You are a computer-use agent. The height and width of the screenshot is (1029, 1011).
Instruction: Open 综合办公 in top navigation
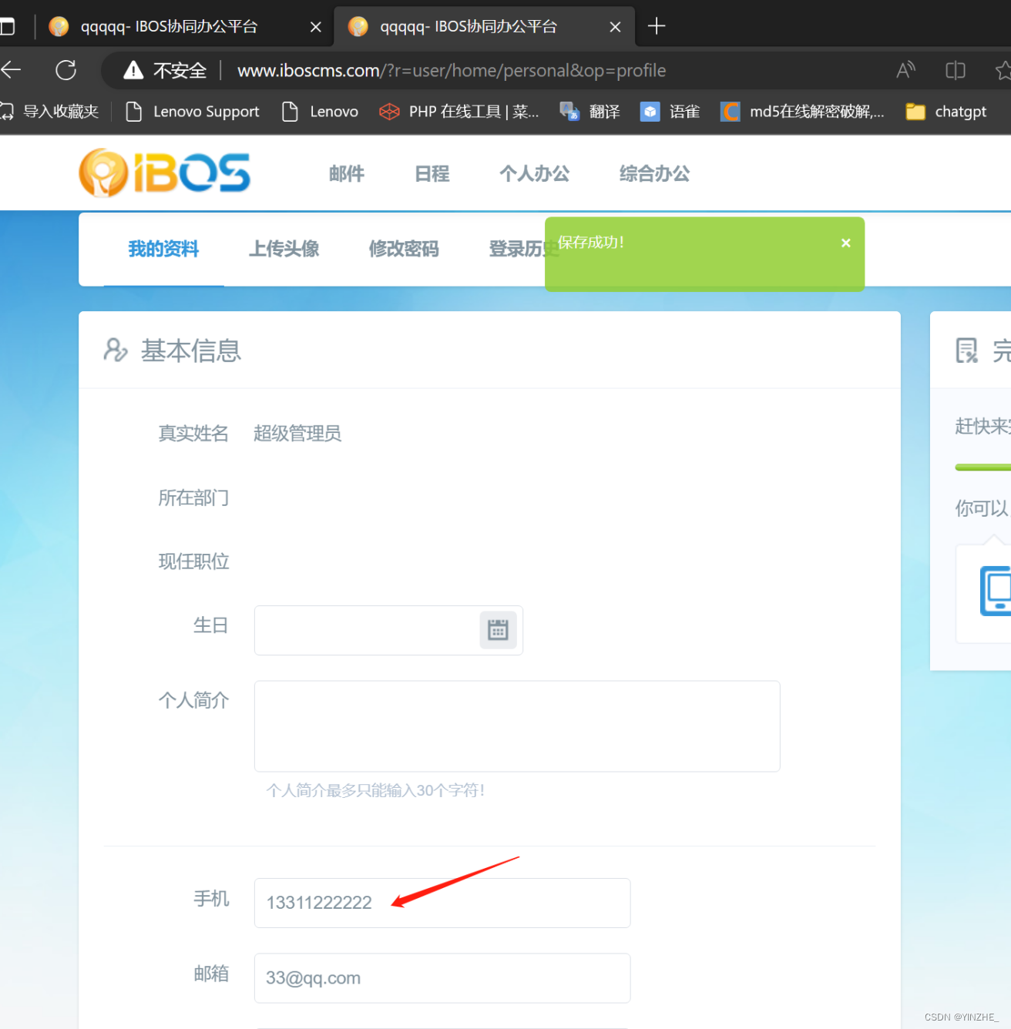pos(655,174)
